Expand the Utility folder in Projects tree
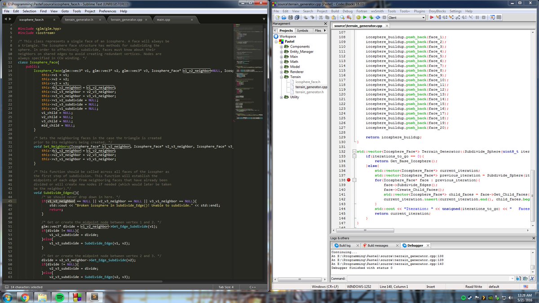The height and width of the screenshot is (303, 539). (x=281, y=97)
